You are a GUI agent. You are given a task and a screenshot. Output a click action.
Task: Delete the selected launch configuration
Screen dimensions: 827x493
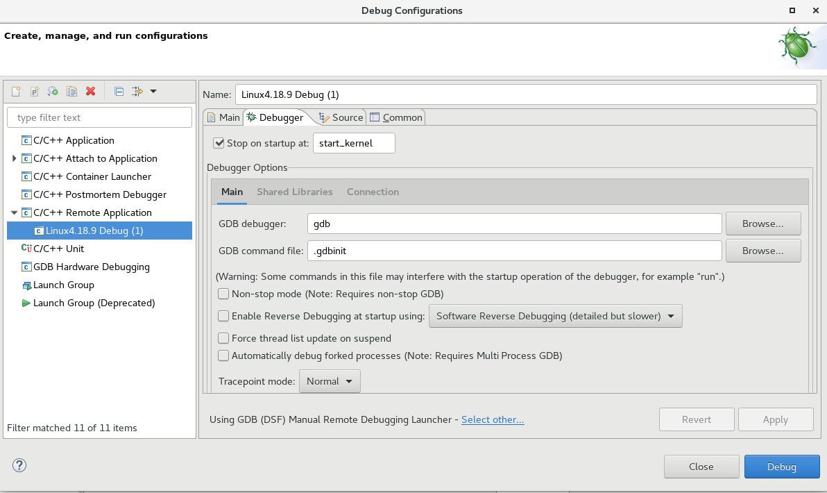[89, 91]
